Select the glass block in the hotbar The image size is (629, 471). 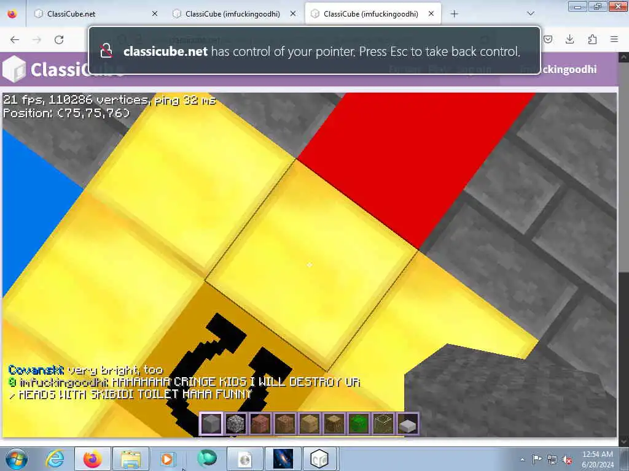[383, 423]
